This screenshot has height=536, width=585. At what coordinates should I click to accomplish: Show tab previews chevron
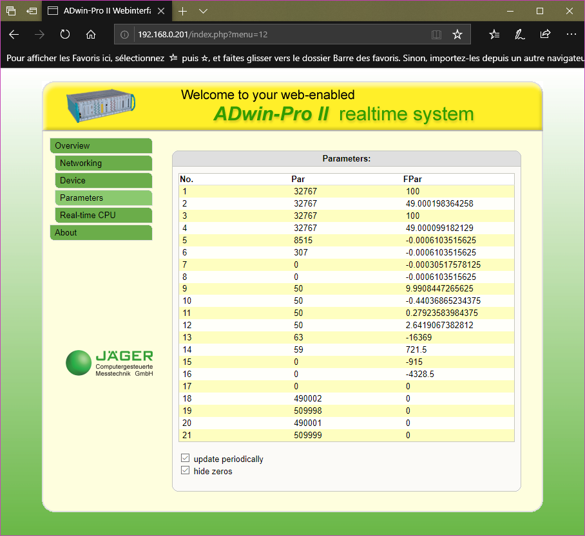(203, 11)
